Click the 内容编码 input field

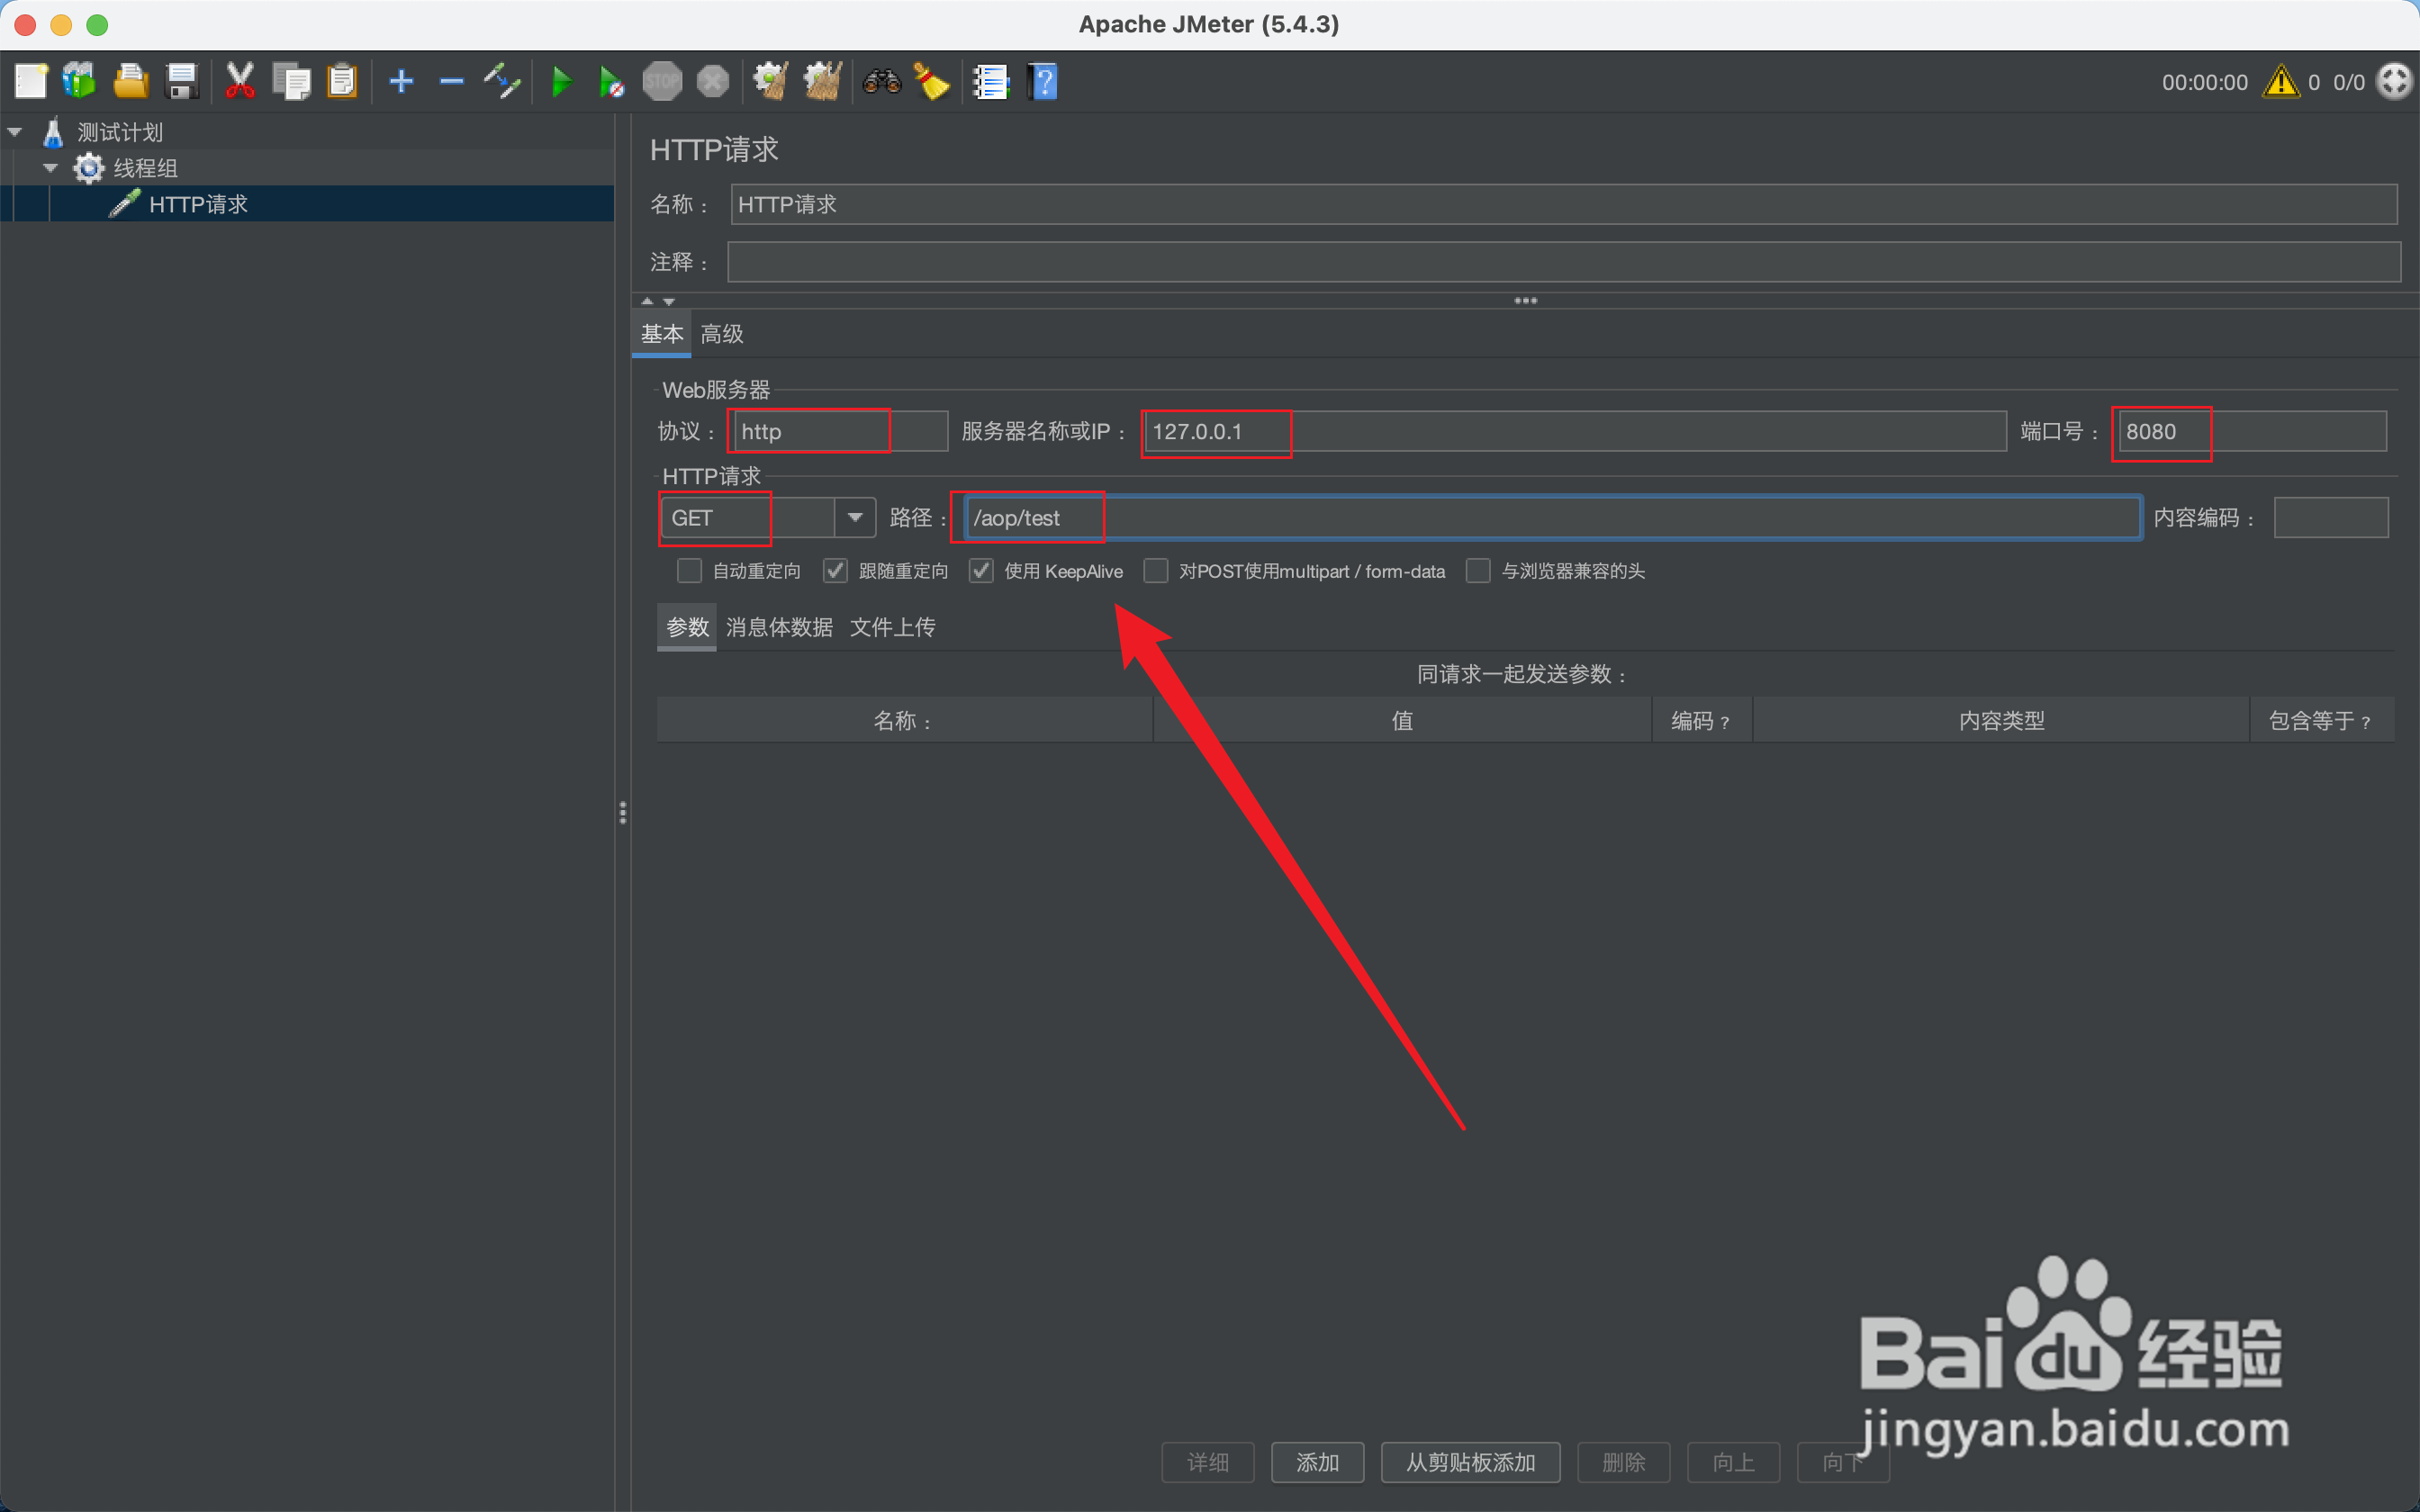[2330, 518]
